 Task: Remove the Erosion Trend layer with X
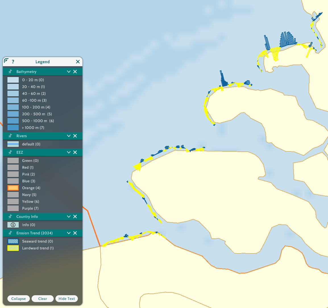pos(75,233)
